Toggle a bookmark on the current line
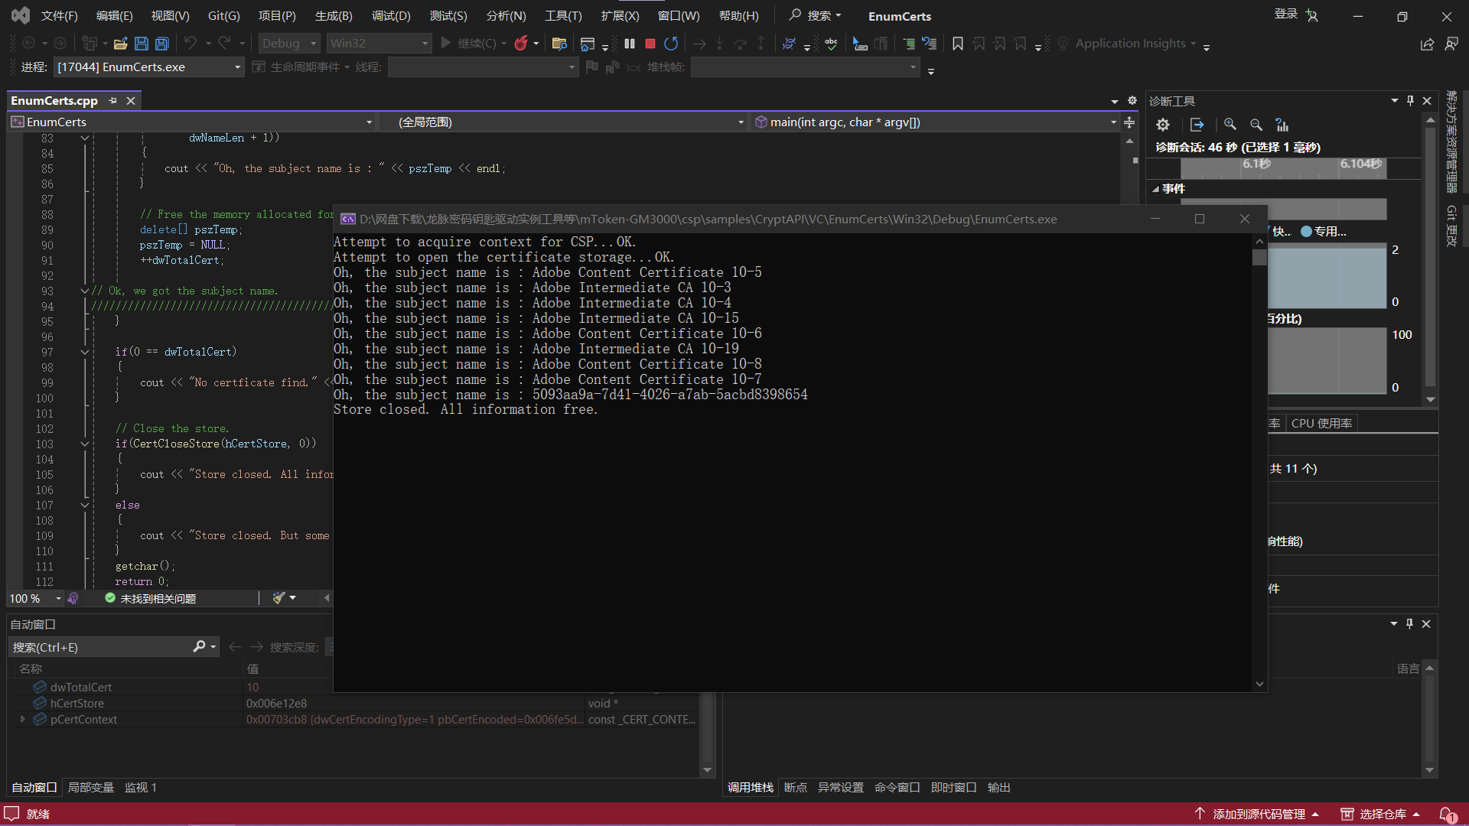This screenshot has height=826, width=1469. (957, 44)
